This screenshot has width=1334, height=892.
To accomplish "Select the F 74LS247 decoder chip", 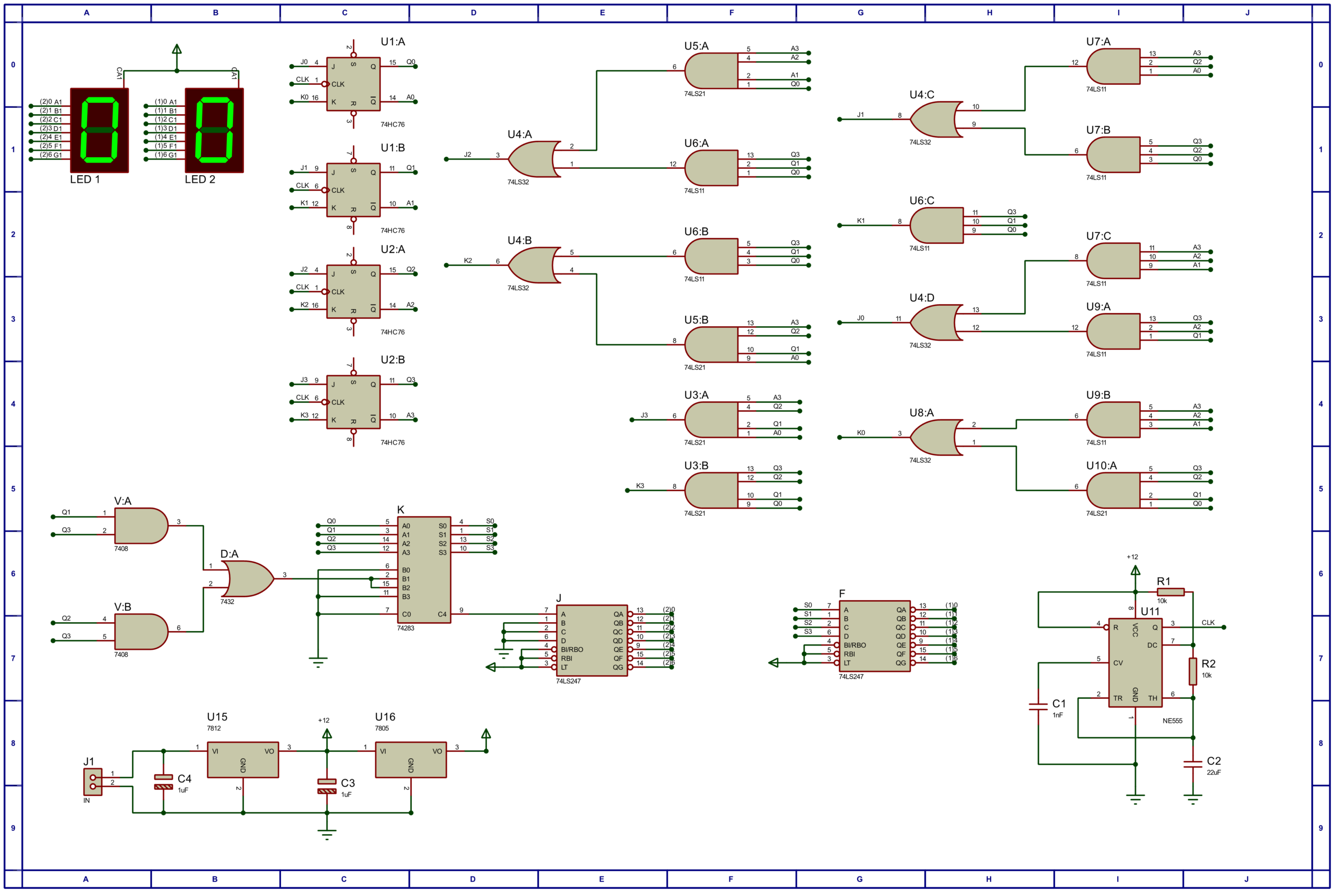I will click(874, 636).
